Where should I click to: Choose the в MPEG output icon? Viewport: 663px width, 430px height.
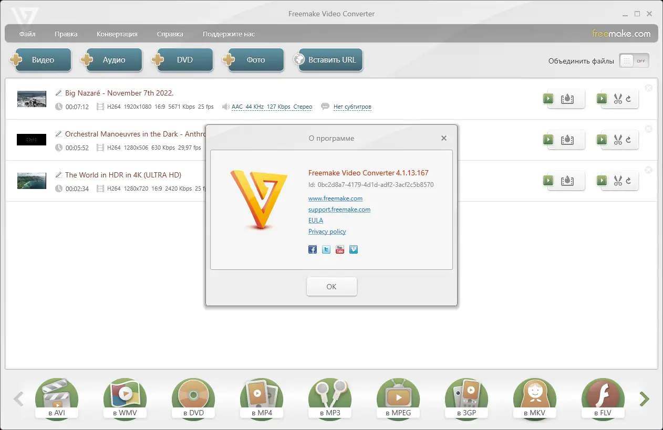(398, 400)
